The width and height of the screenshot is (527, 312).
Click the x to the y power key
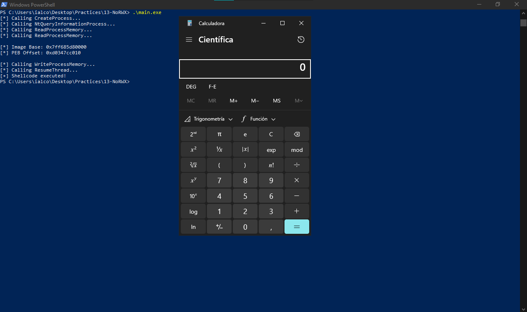tap(194, 180)
